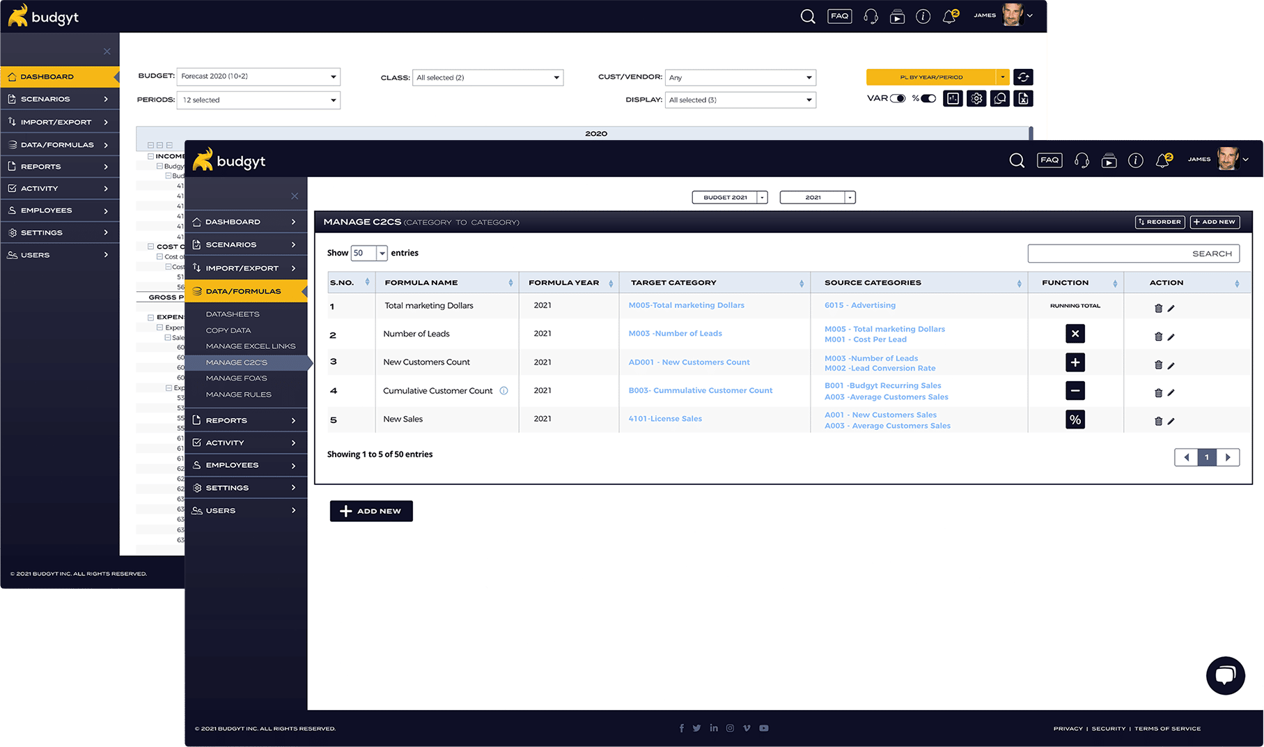Click refresh icon next to PL By Year/Period
Screen dimensions: 1264x747
[1023, 77]
